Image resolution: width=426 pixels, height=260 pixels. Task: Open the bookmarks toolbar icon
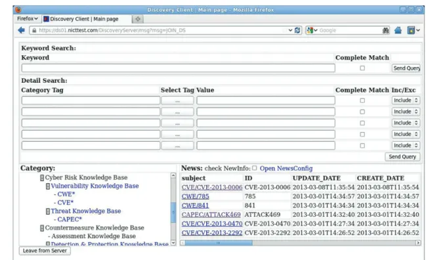(413, 30)
